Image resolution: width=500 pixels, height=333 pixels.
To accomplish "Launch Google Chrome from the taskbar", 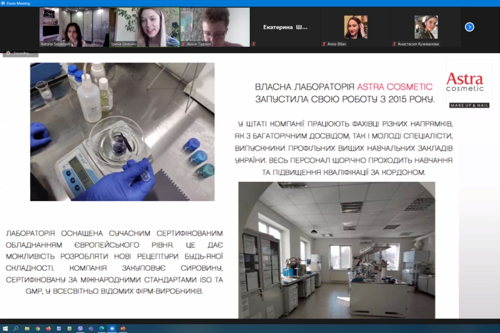I will click(37, 329).
